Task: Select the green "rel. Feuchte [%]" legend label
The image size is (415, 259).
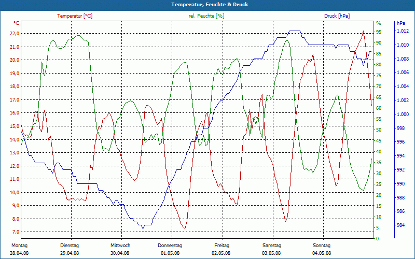Action: (206, 16)
